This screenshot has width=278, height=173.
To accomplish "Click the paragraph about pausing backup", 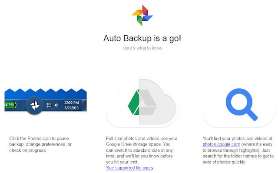I will click(x=40, y=144).
